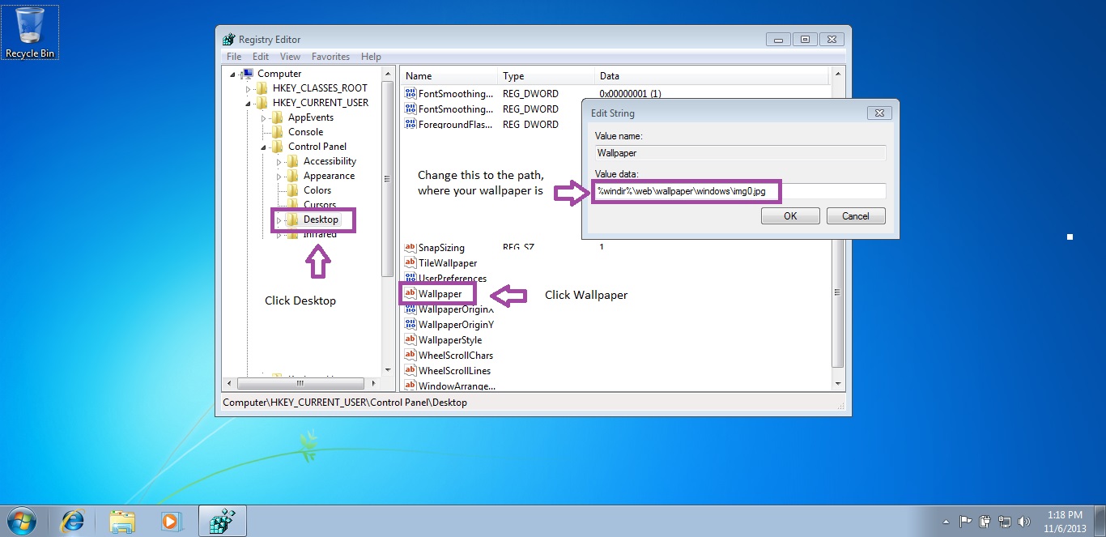Image resolution: width=1106 pixels, height=537 pixels.
Task: Open Windows Media Player from the taskbar
Action: tap(171, 521)
